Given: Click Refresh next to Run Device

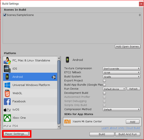Looking at the screenshot, I should (x=134, y=89).
